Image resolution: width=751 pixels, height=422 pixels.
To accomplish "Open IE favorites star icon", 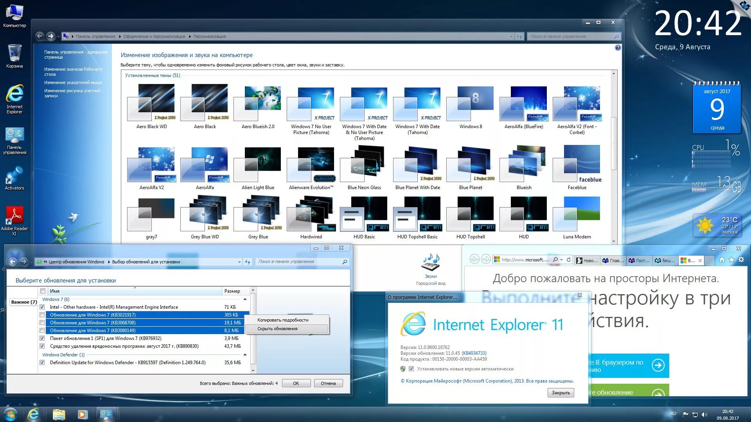I will coord(731,260).
